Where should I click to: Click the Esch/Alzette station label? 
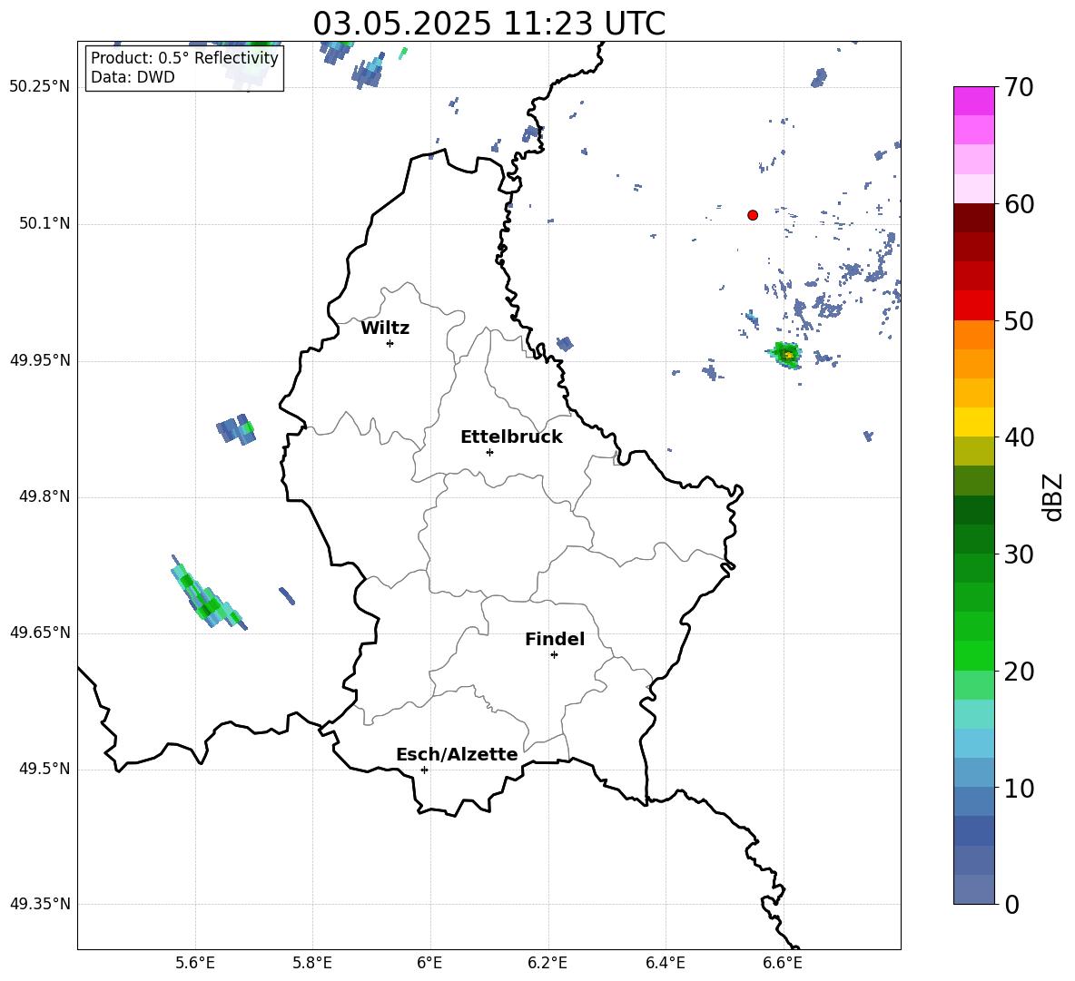[x=457, y=754]
